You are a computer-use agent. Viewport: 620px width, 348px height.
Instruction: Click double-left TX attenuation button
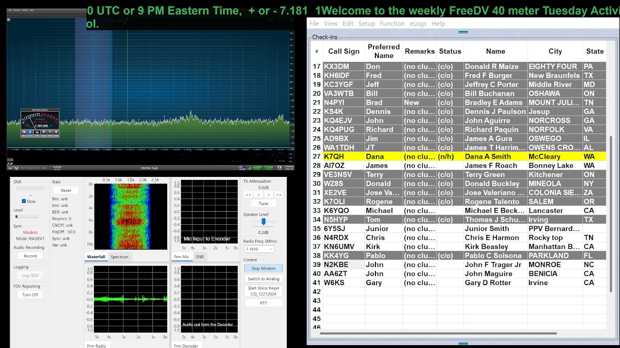coord(248,194)
